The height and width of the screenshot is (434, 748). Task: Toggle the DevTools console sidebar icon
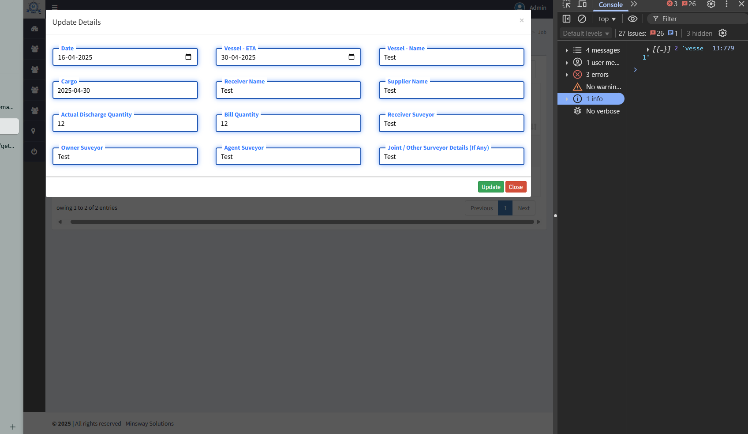pyautogui.click(x=567, y=19)
